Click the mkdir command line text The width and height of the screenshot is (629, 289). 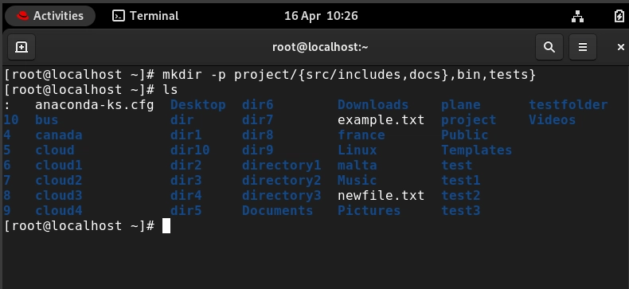point(349,75)
